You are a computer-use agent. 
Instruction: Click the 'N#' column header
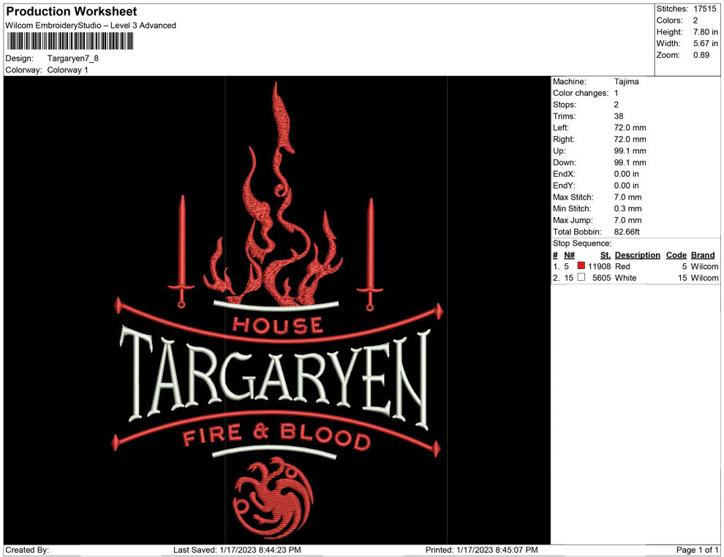[x=569, y=255]
